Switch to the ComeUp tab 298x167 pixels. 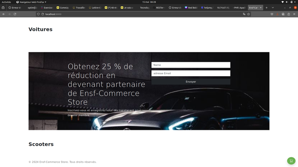63,8
